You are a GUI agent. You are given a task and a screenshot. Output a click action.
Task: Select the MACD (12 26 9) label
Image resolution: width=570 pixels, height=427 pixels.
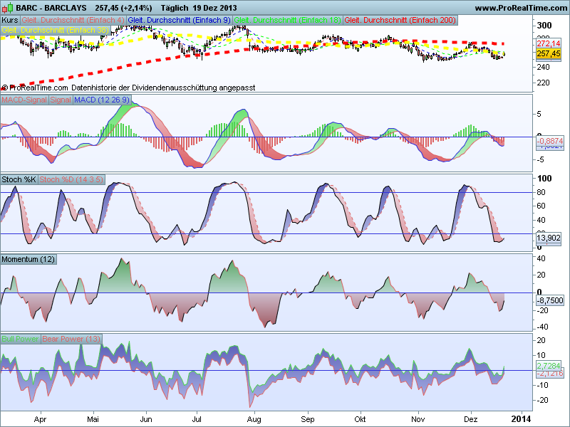coord(102,100)
